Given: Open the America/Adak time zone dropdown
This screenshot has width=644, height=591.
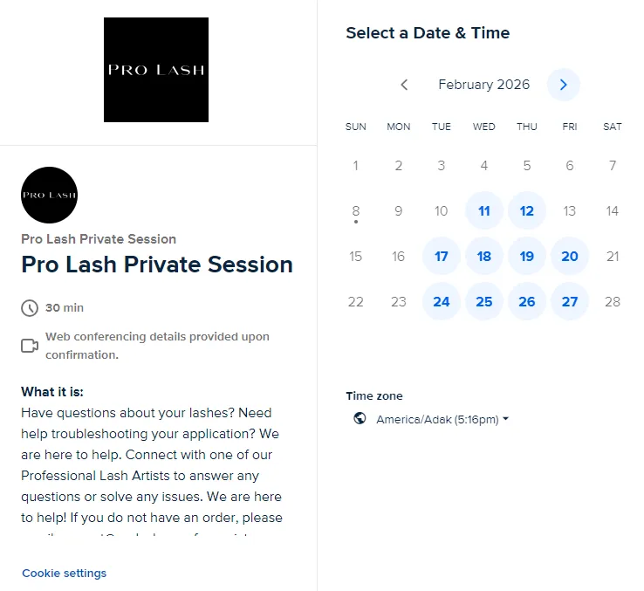Looking at the screenshot, I should [x=442, y=420].
